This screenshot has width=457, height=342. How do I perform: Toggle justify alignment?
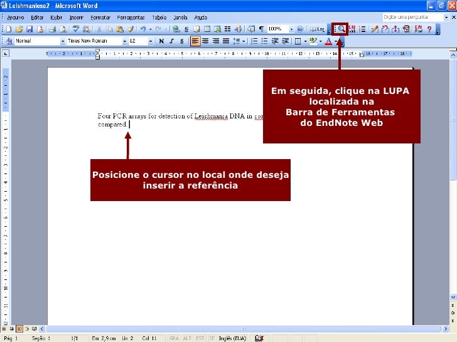point(226,41)
